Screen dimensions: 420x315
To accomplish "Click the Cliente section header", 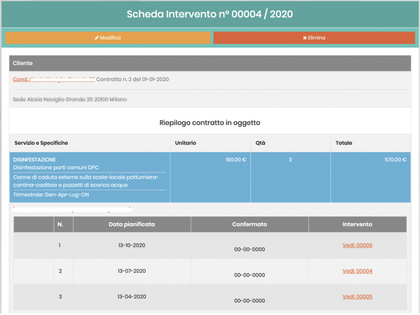I will click(23, 63).
